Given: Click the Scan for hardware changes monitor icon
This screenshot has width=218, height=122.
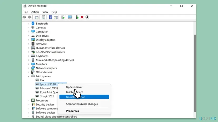Looking at the screenshot, I should (70, 17).
